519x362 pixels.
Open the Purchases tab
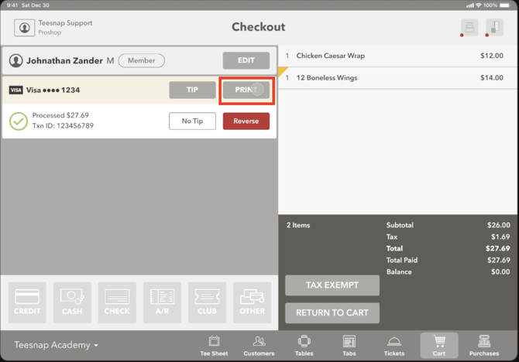[484, 346]
